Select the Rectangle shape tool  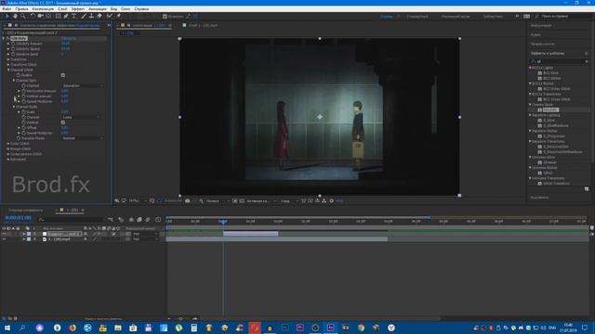pos(58,17)
